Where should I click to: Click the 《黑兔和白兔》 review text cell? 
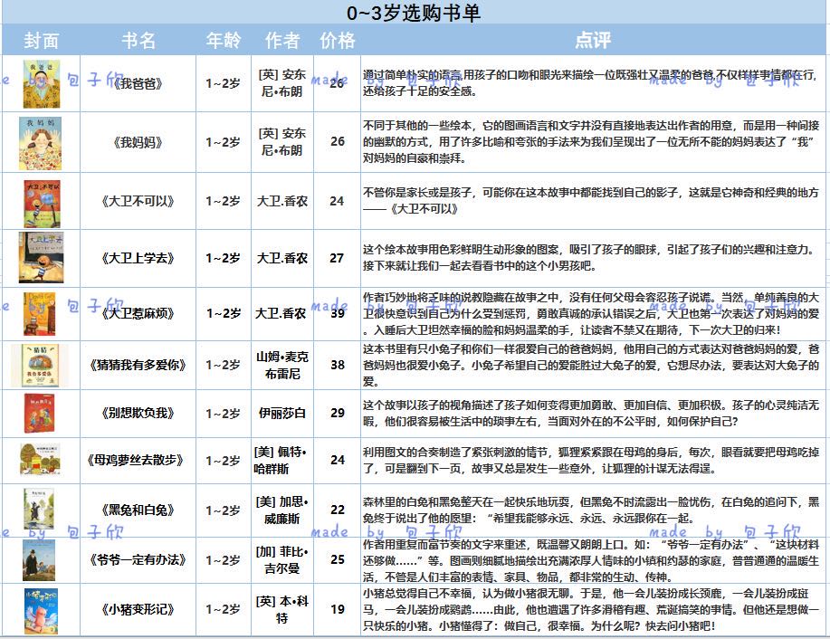click(x=593, y=510)
